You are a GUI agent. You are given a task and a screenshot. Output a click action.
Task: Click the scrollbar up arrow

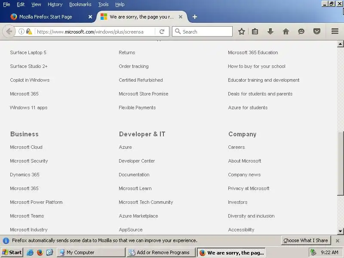(340, 44)
